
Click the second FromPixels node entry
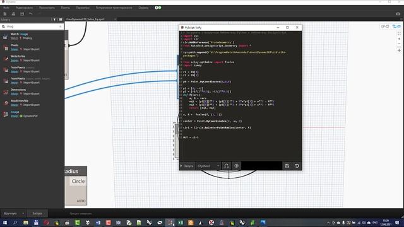point(32,81)
